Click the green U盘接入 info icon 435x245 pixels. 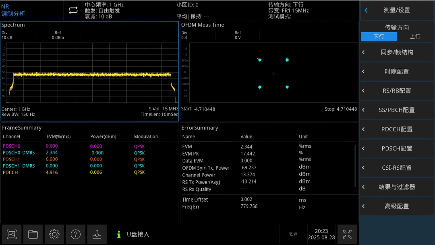click(x=119, y=235)
